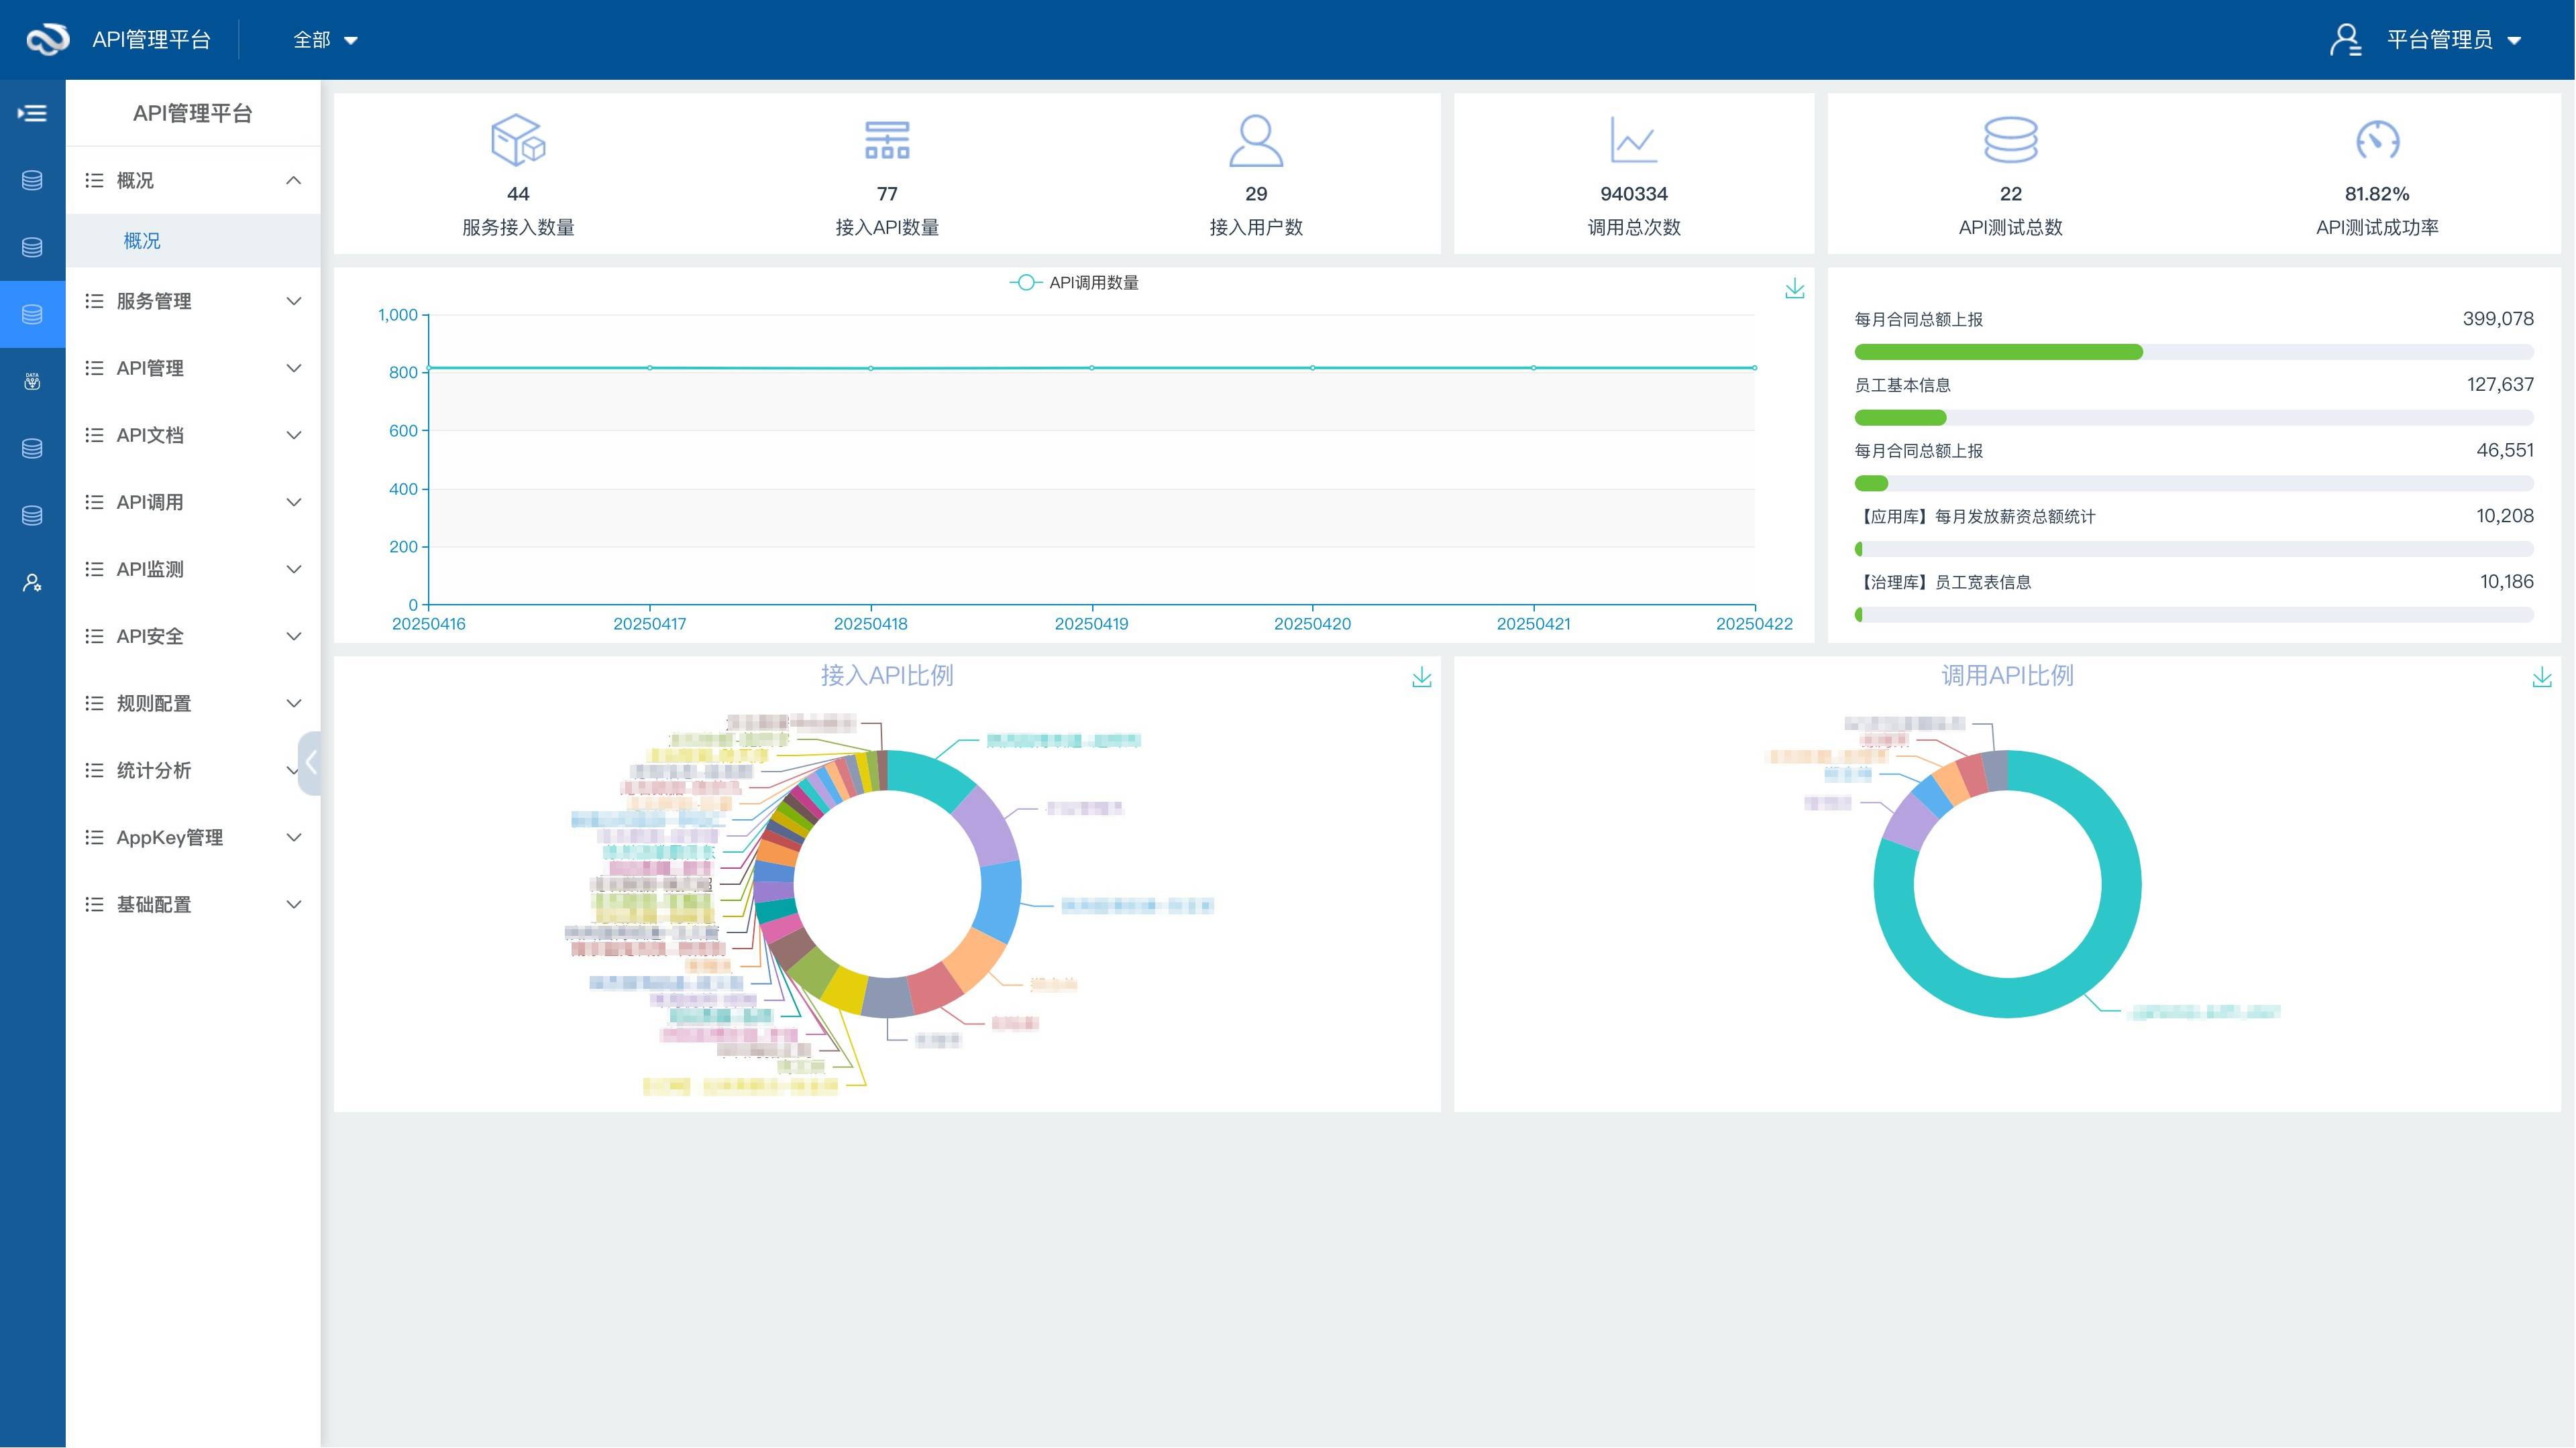The width and height of the screenshot is (2576, 1448).
Task: Click the 服务接入数量 cube icon
Action: pyautogui.click(x=517, y=140)
